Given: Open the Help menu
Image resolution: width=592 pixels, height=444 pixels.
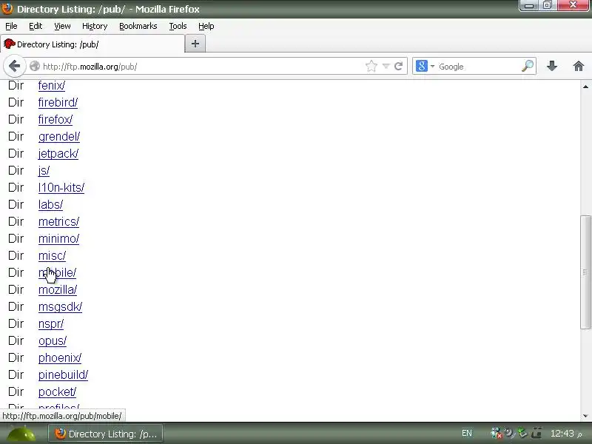Looking at the screenshot, I should 206,26.
